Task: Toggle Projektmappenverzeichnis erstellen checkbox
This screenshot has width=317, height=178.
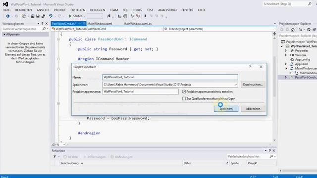Action: click(184, 91)
